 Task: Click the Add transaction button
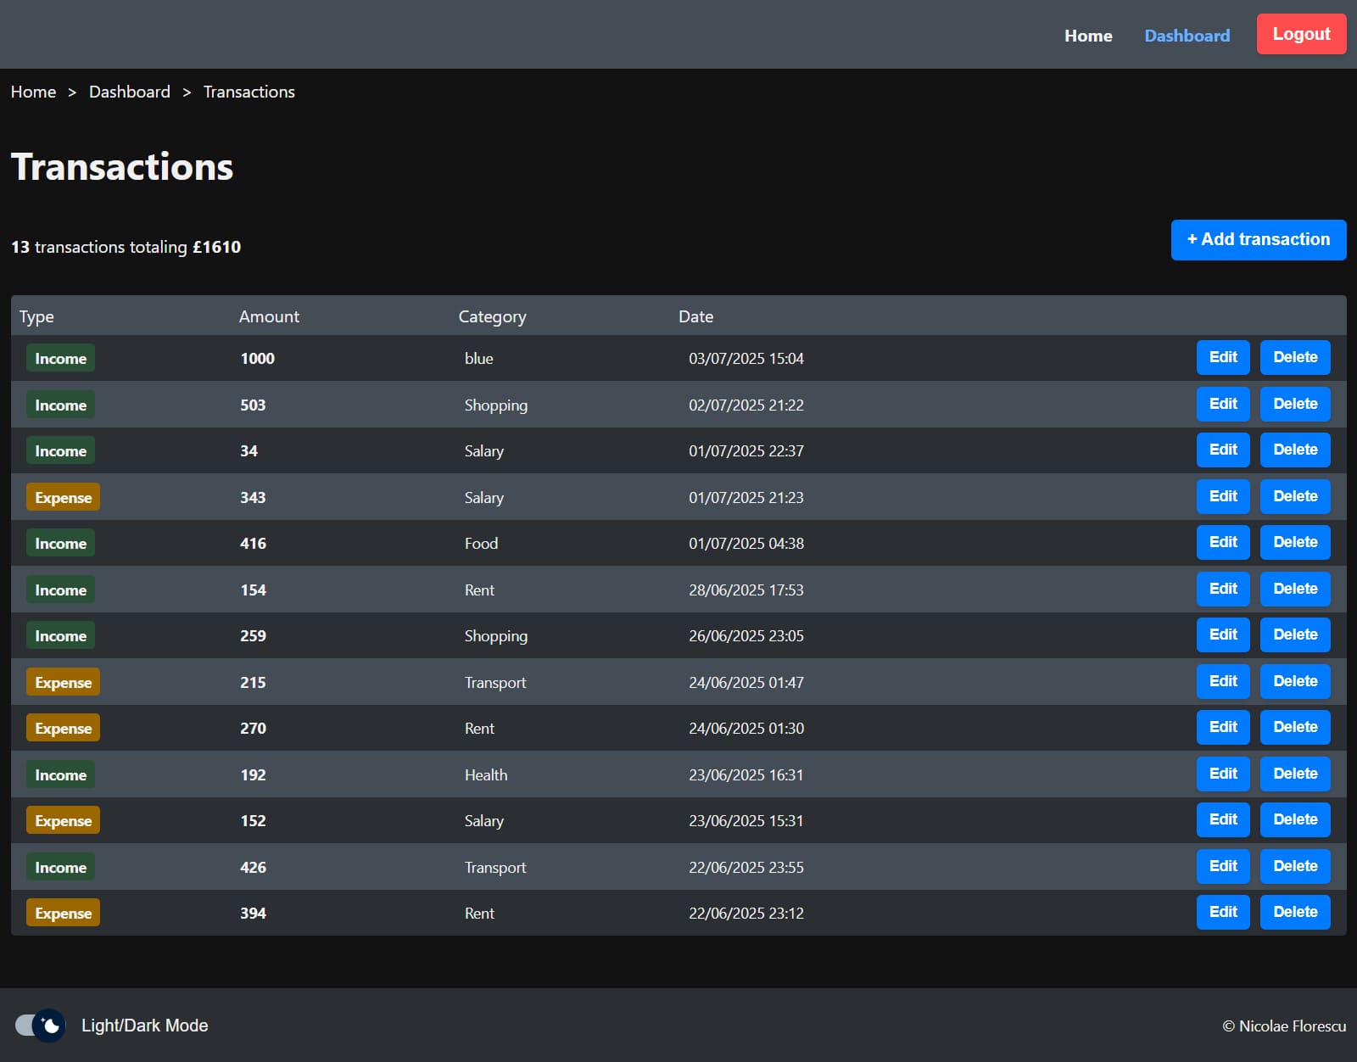coord(1258,240)
